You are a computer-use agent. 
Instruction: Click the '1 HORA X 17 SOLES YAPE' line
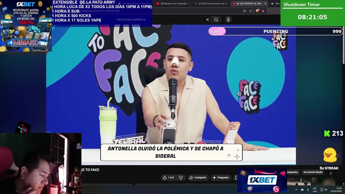77,20
